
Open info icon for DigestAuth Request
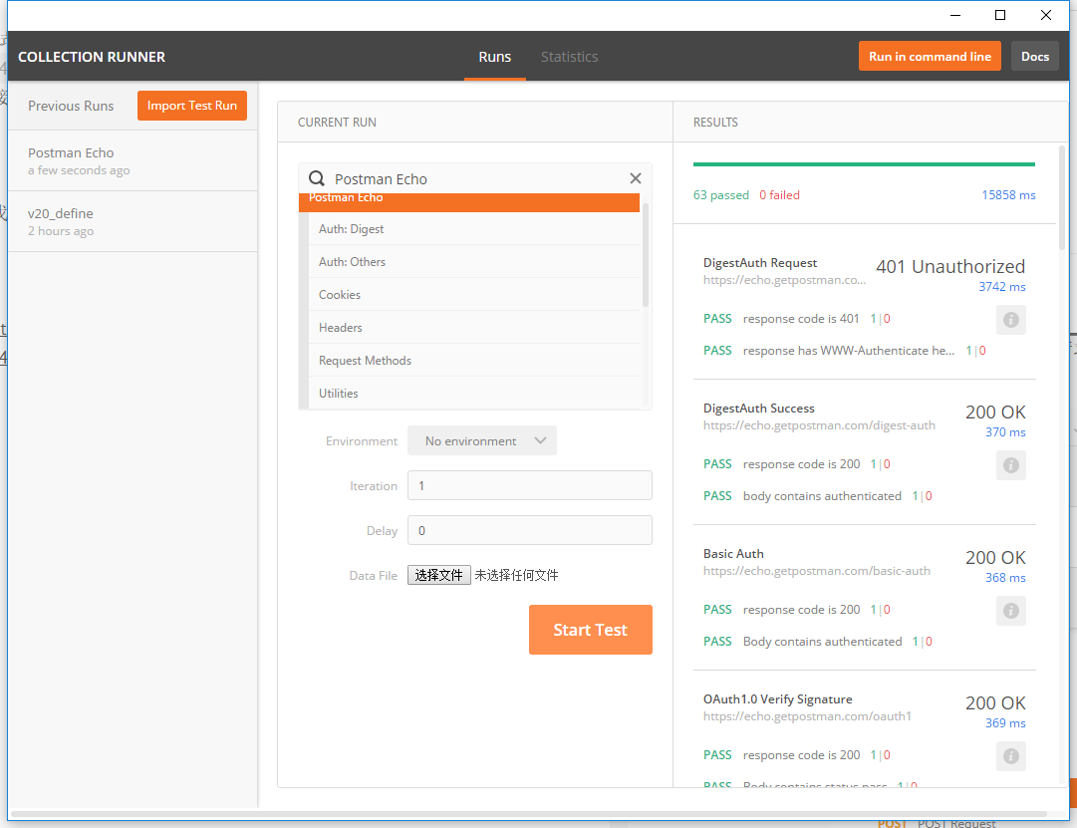point(1010,320)
